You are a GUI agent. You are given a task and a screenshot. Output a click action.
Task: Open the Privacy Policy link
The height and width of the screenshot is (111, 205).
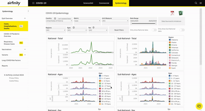[14, 78]
